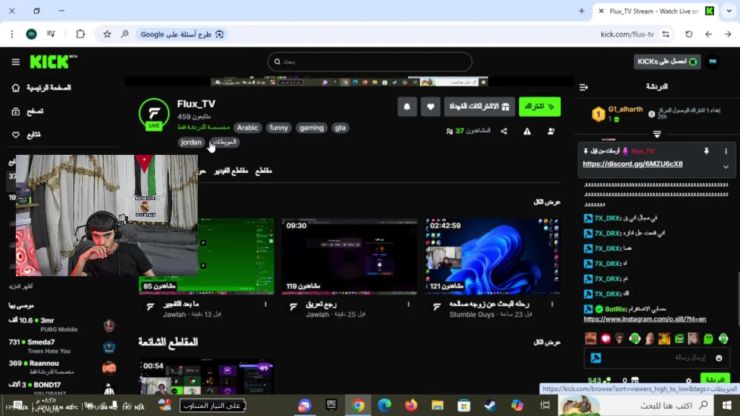Screen dimensions: 740x416
Task: Open the Smeda7 recommended channel
Action: pos(62,346)
